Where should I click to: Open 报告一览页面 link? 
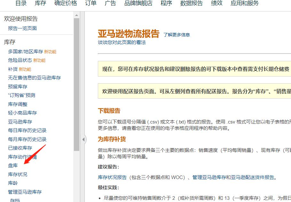pyautogui.click(x=22, y=28)
